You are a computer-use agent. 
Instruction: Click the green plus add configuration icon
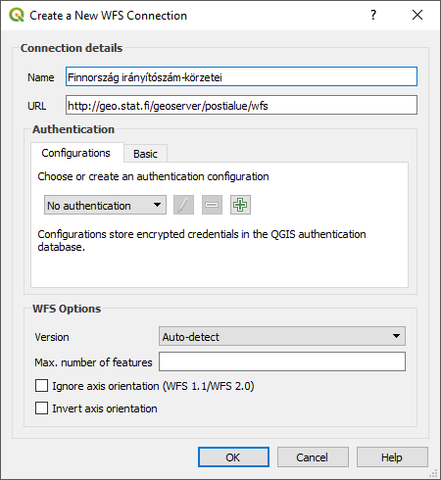pos(240,205)
